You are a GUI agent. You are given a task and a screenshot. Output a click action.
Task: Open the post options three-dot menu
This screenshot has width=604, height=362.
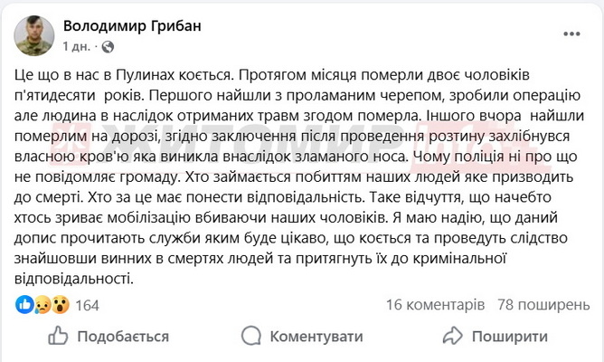pyautogui.click(x=571, y=33)
